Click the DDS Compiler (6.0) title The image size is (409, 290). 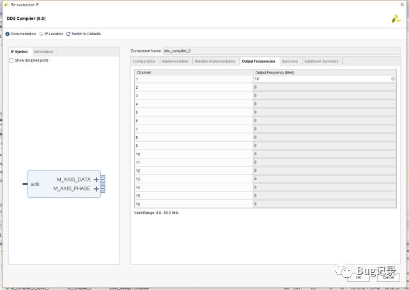click(26, 19)
